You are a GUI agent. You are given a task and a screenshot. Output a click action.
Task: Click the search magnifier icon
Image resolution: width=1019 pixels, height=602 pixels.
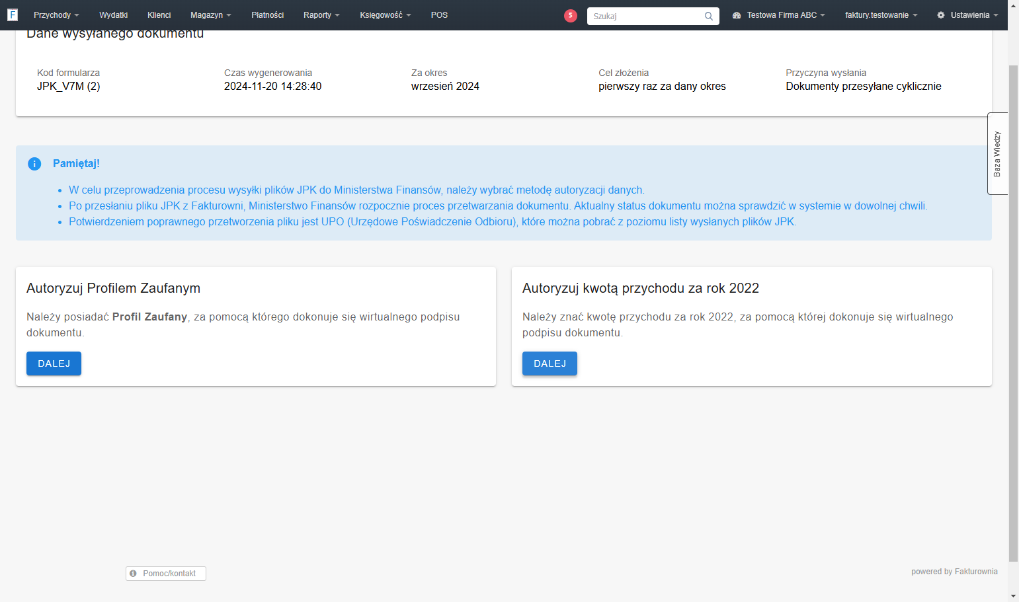pos(709,16)
